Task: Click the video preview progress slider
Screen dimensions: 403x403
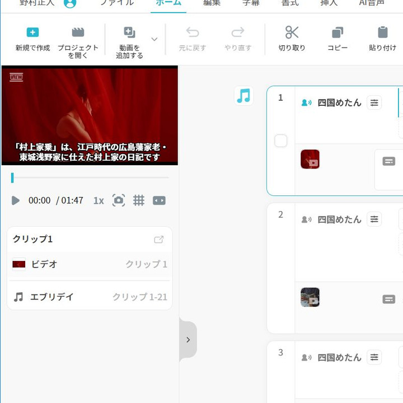Action: click(x=90, y=177)
